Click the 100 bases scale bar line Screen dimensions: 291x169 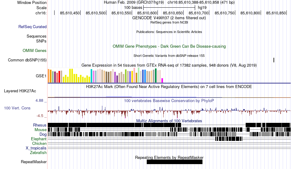pos(169,8)
